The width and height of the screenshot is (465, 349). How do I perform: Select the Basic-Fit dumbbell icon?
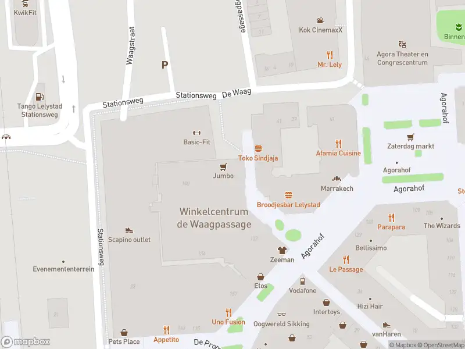(x=196, y=133)
